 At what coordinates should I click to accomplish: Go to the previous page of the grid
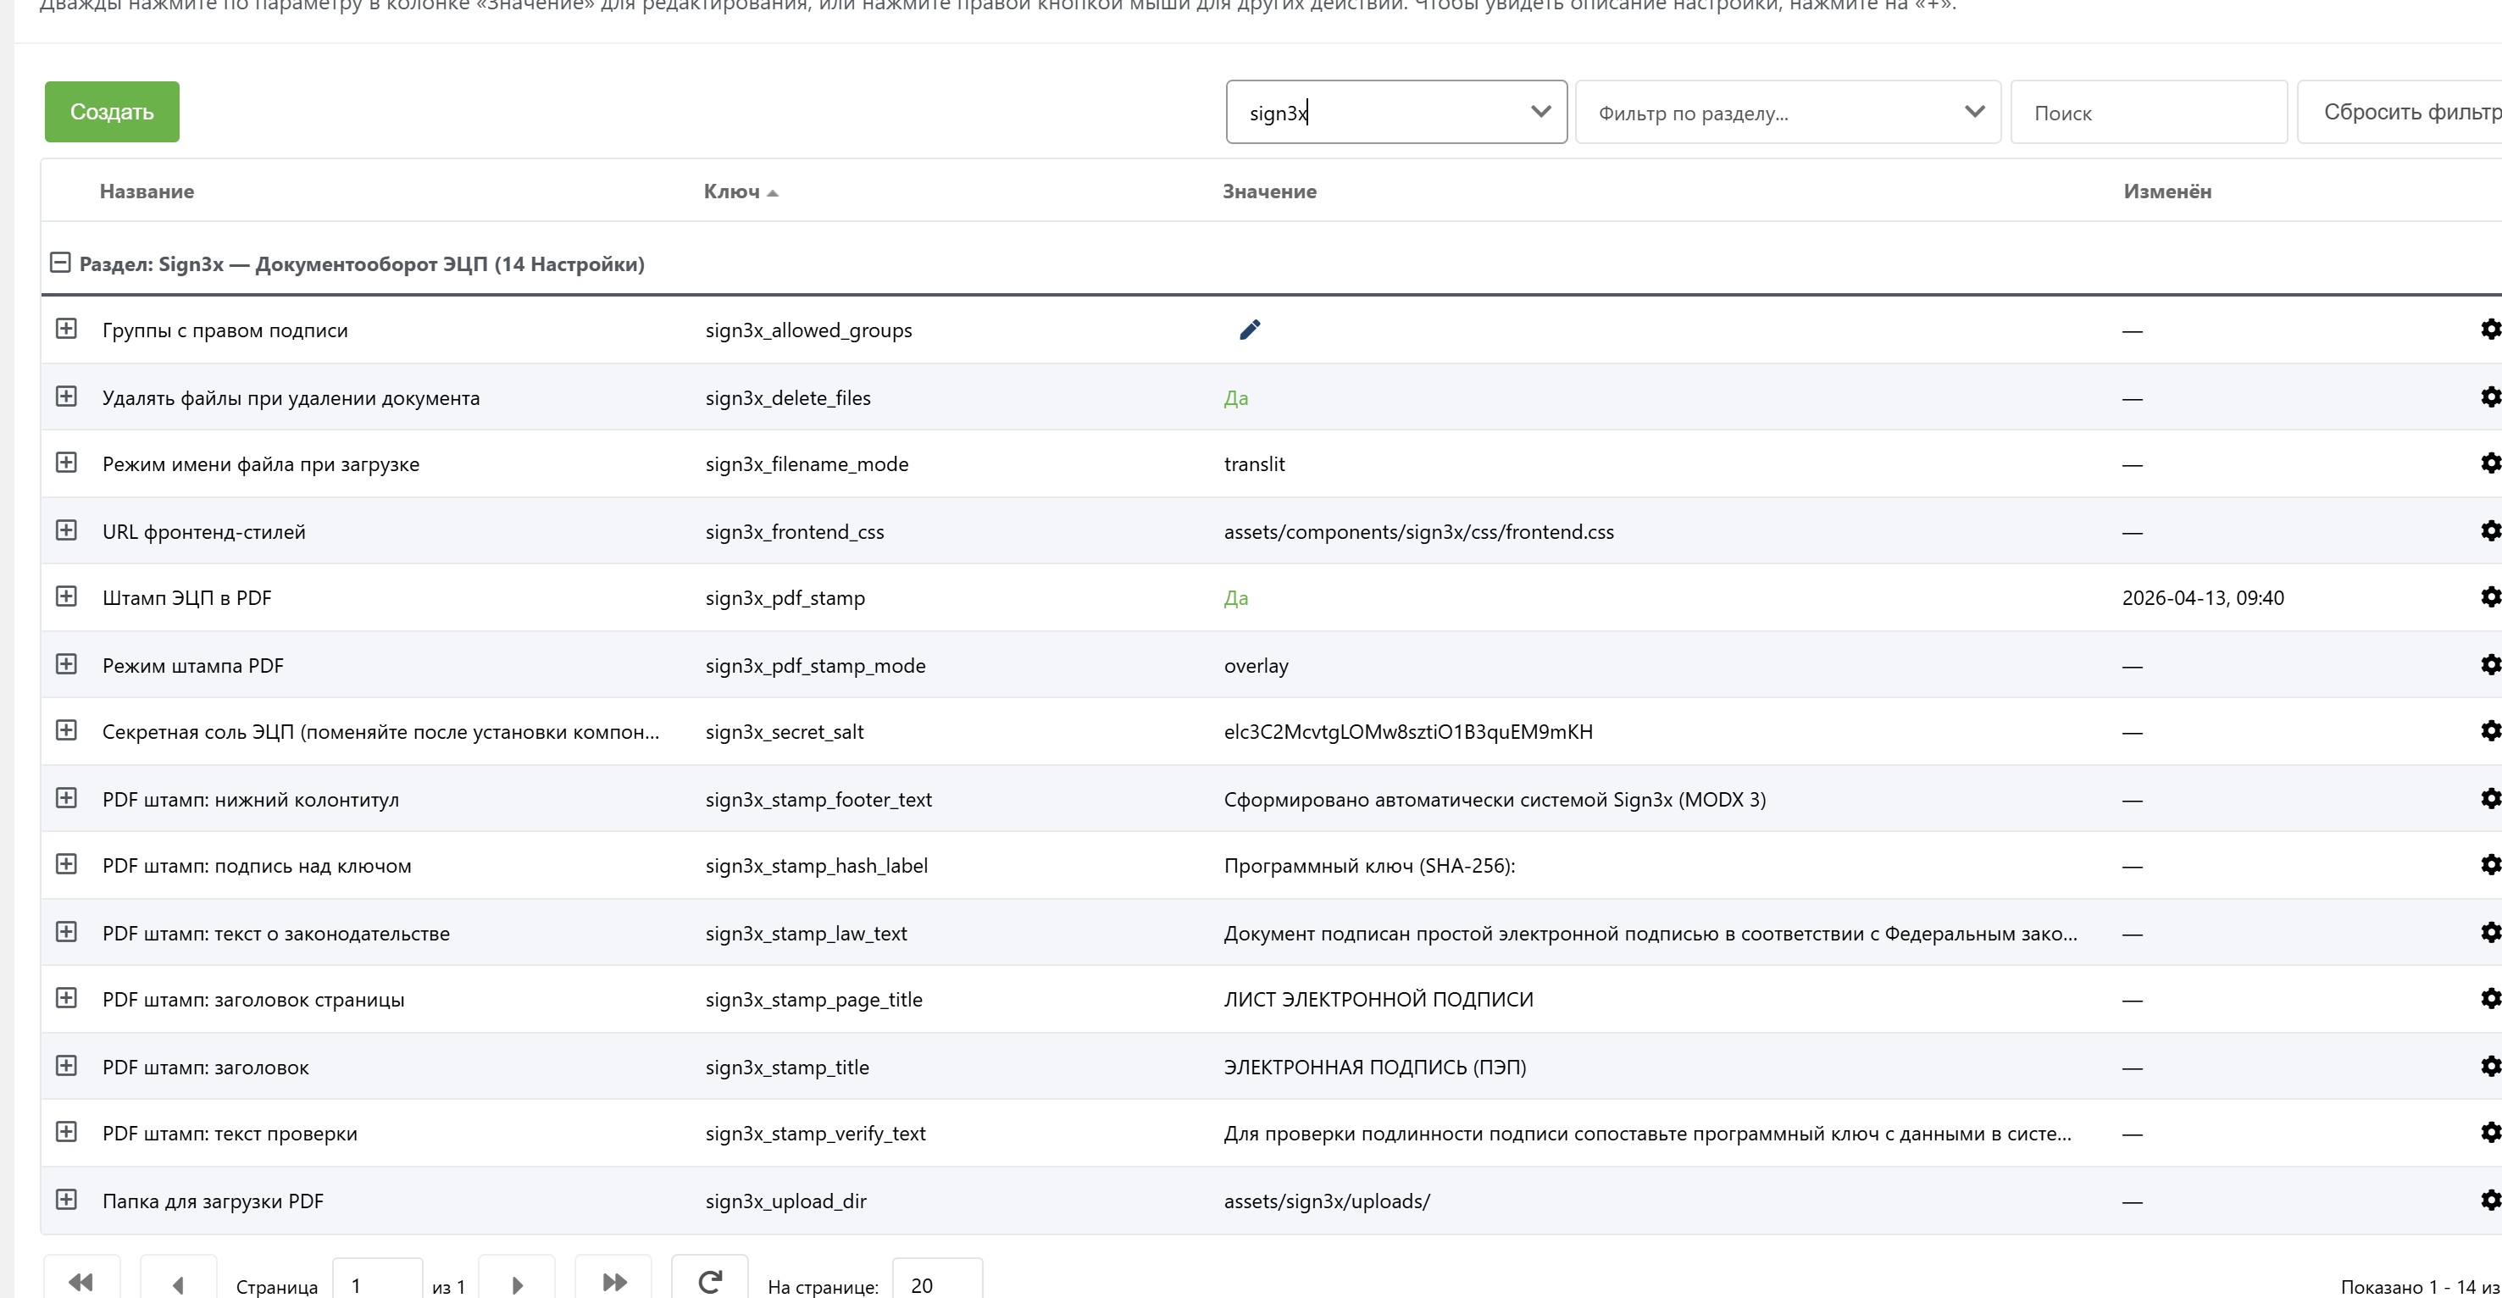coord(179,1284)
